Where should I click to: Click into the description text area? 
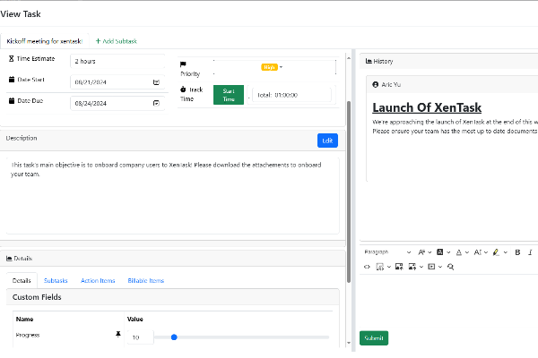[172, 196]
